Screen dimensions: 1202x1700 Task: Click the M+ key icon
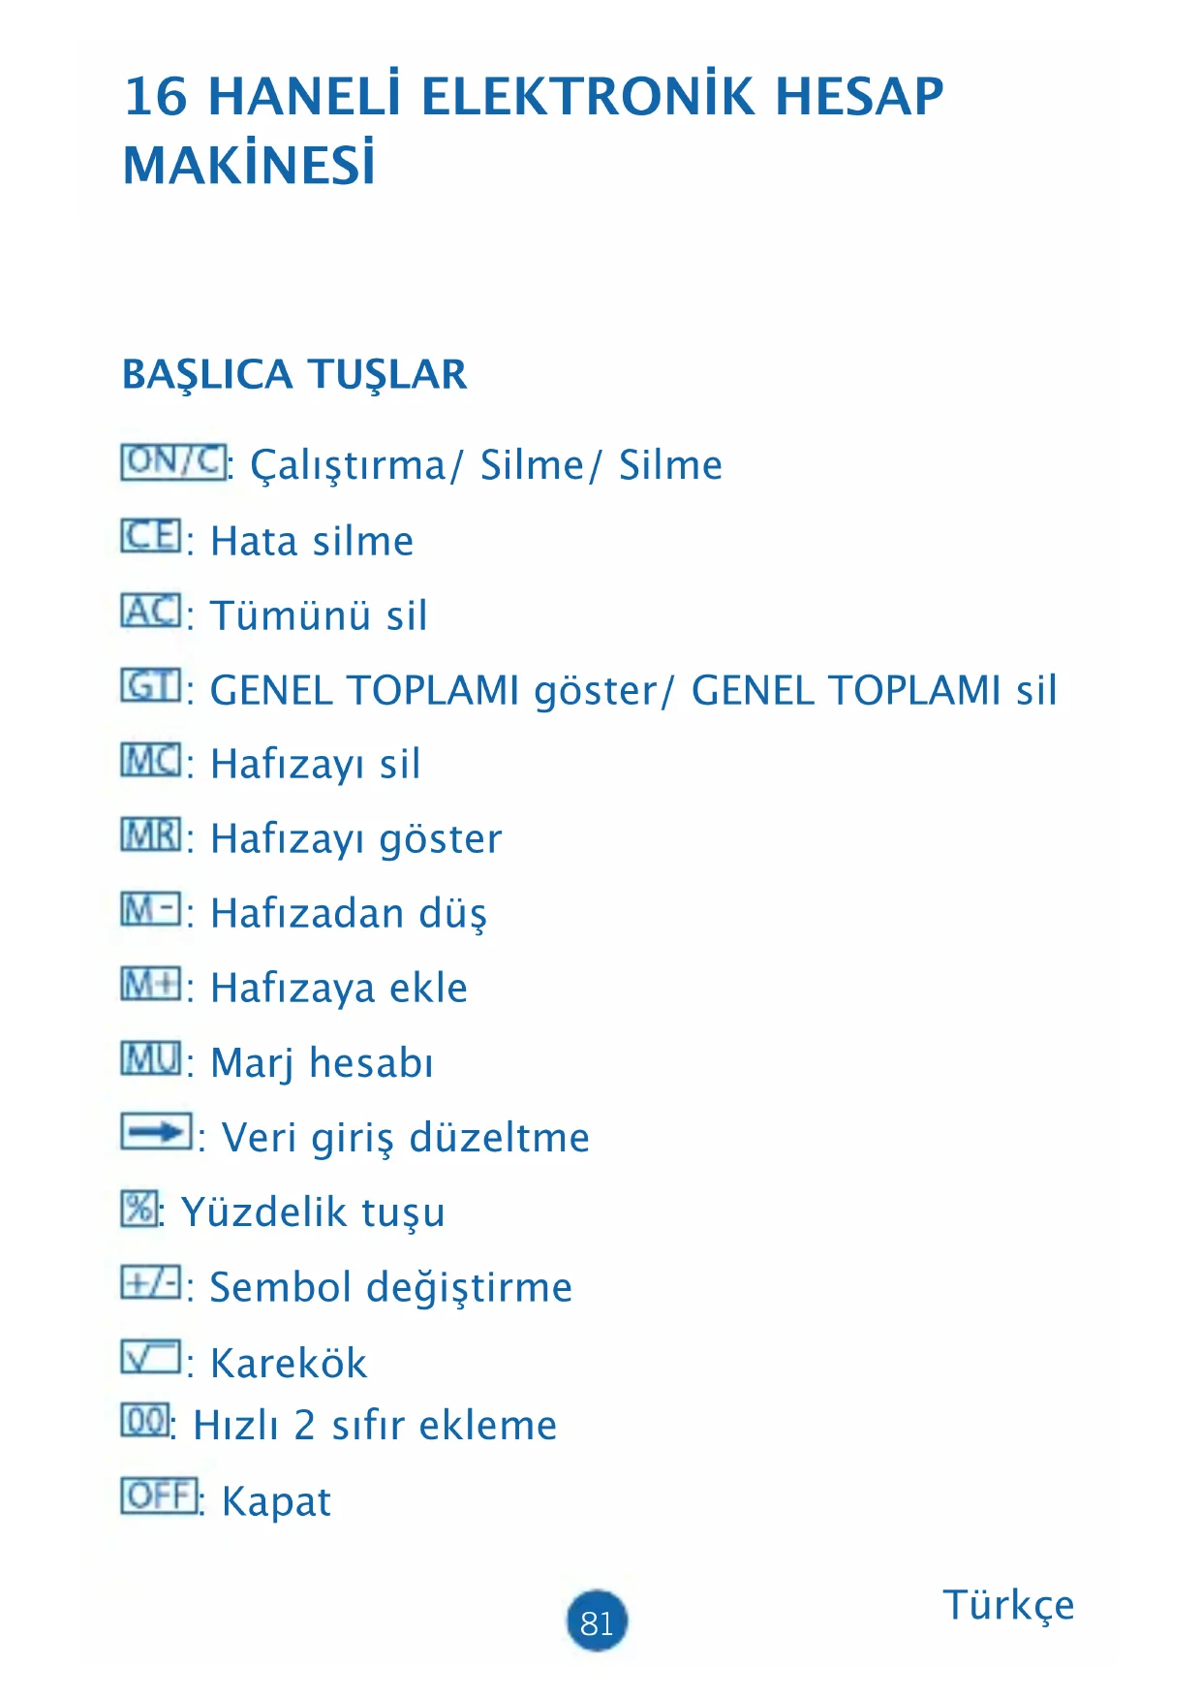click(151, 984)
